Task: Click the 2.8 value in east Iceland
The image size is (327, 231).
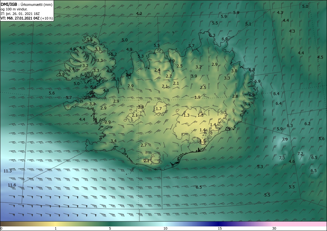Action: tap(235, 96)
